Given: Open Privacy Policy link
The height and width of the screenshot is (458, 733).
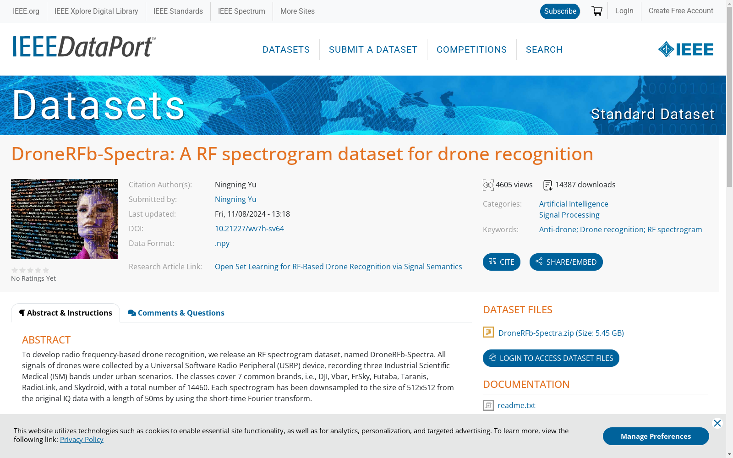Looking at the screenshot, I should pos(82,439).
